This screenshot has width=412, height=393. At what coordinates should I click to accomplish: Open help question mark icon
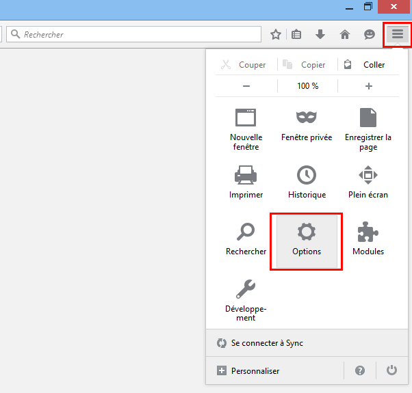coord(360,370)
